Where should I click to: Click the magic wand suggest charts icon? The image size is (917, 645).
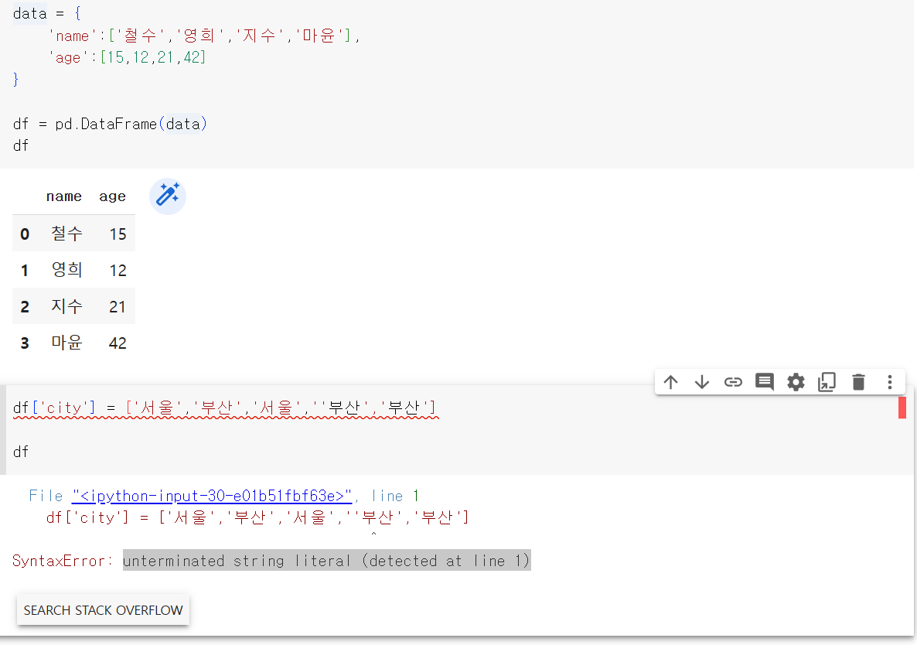(168, 196)
